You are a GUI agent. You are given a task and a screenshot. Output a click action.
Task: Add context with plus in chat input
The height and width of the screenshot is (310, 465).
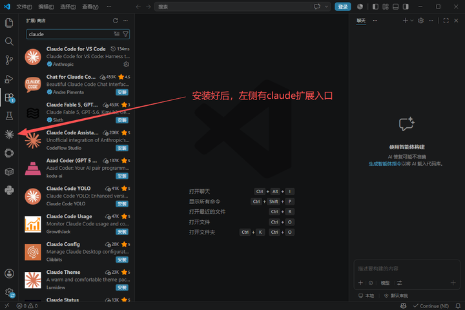[x=360, y=283]
